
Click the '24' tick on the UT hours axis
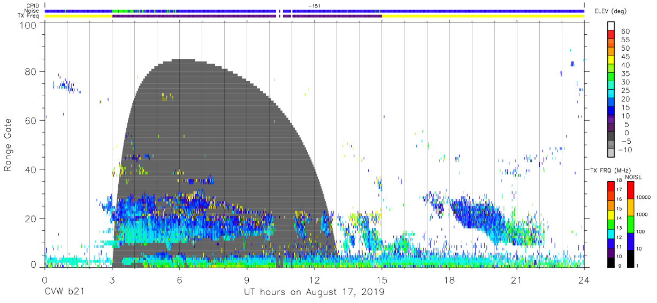click(x=584, y=279)
